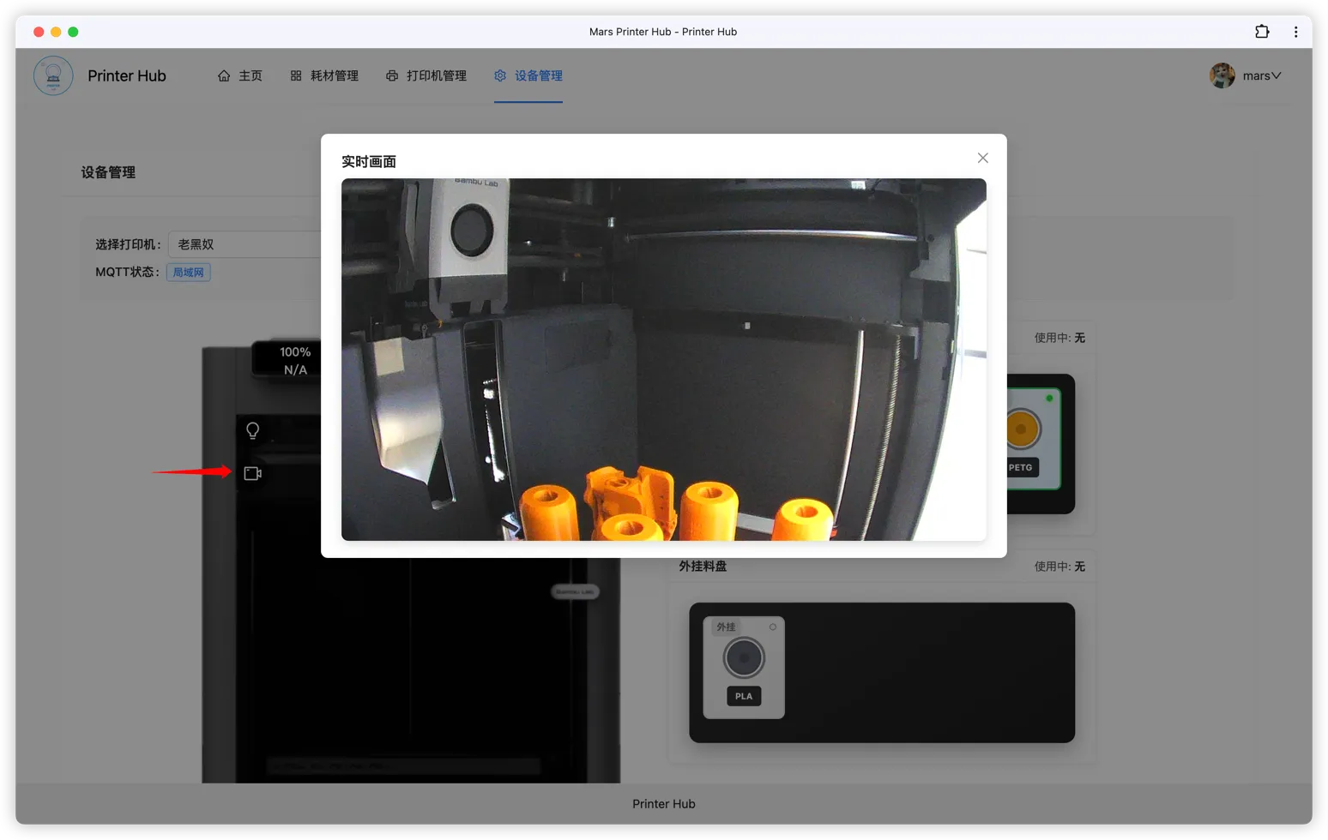Select the PETG filament slot
Viewport: 1328px width, 840px height.
tap(1032, 439)
